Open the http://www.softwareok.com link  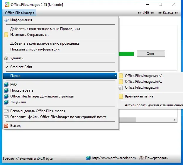tap(114, 158)
